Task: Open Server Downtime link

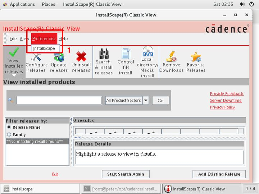Action: (x=226, y=101)
